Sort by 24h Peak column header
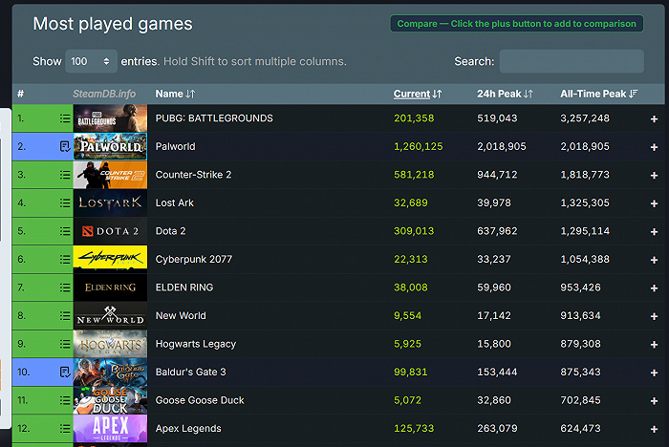Image resolution: width=669 pixels, height=447 pixels. click(505, 94)
